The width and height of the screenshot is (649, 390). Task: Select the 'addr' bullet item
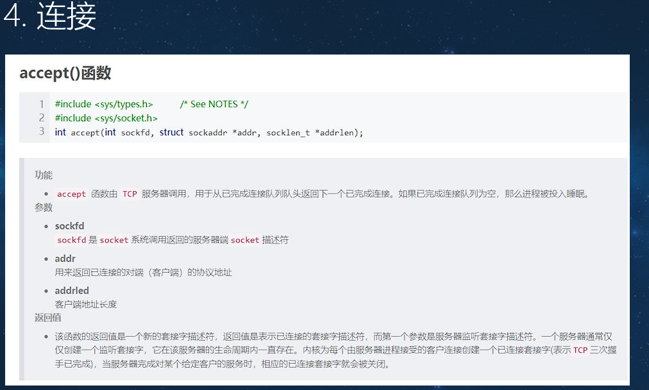[65, 259]
